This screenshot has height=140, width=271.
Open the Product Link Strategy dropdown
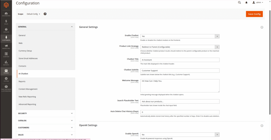(180, 47)
